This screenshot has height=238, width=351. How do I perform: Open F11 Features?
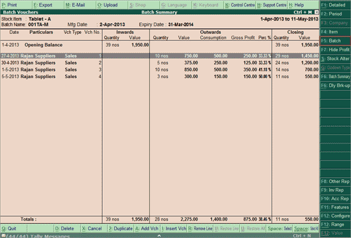[335, 207]
